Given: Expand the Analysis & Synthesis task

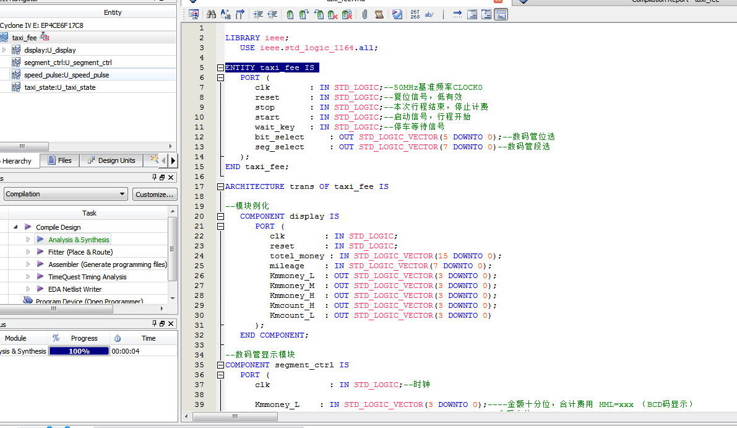Looking at the screenshot, I should [28, 240].
